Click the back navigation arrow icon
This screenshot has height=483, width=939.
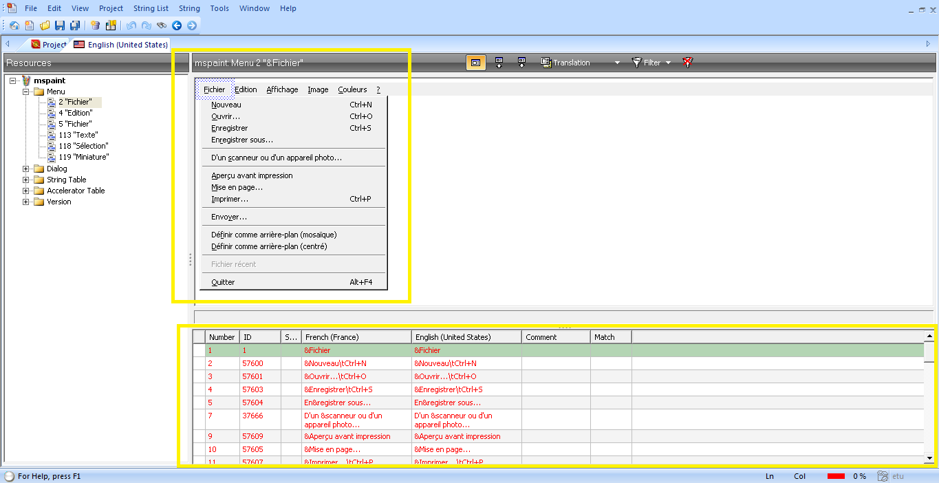pyautogui.click(x=177, y=25)
